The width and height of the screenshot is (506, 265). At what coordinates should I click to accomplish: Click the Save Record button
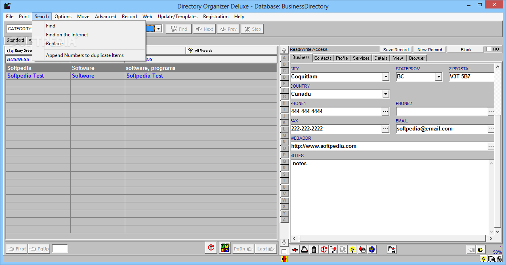pos(396,50)
